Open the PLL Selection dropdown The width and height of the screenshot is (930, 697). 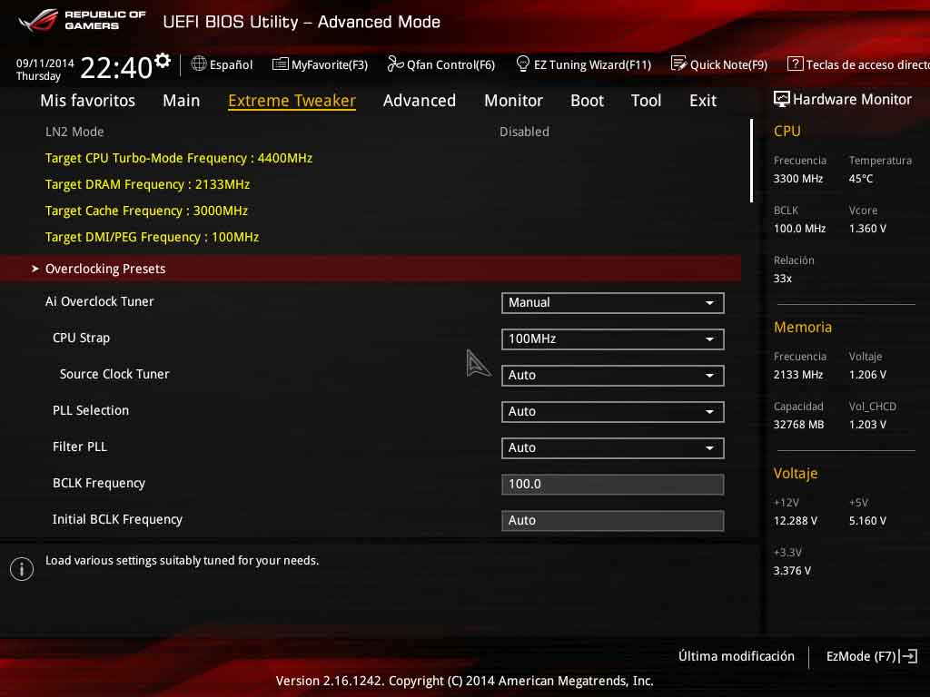612,411
